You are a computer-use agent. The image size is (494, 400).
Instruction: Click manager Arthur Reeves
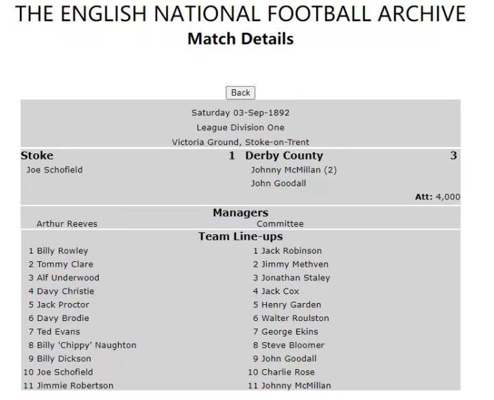67,223
